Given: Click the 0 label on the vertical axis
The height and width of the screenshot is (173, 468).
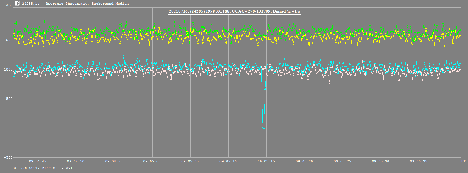Looking at the screenshot, I should (11, 129).
